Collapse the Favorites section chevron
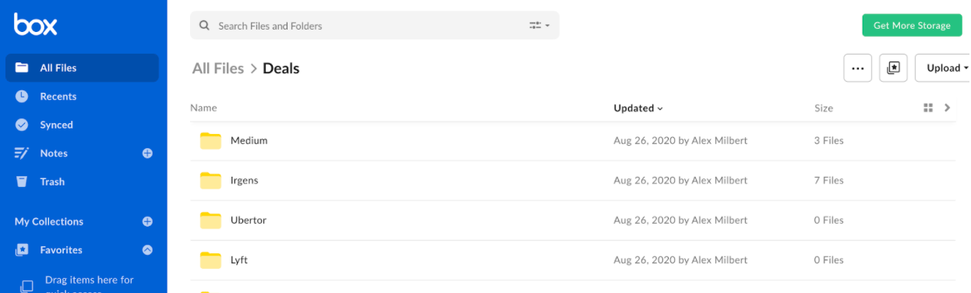 pyautogui.click(x=147, y=250)
